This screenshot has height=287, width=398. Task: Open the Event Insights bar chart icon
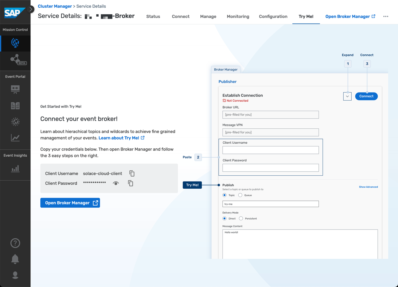[x=15, y=168]
